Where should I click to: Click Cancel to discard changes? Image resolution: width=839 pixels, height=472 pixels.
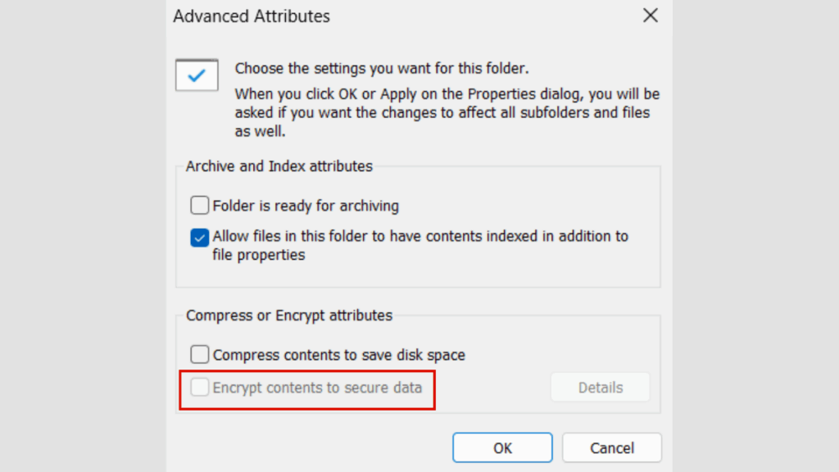(x=611, y=447)
